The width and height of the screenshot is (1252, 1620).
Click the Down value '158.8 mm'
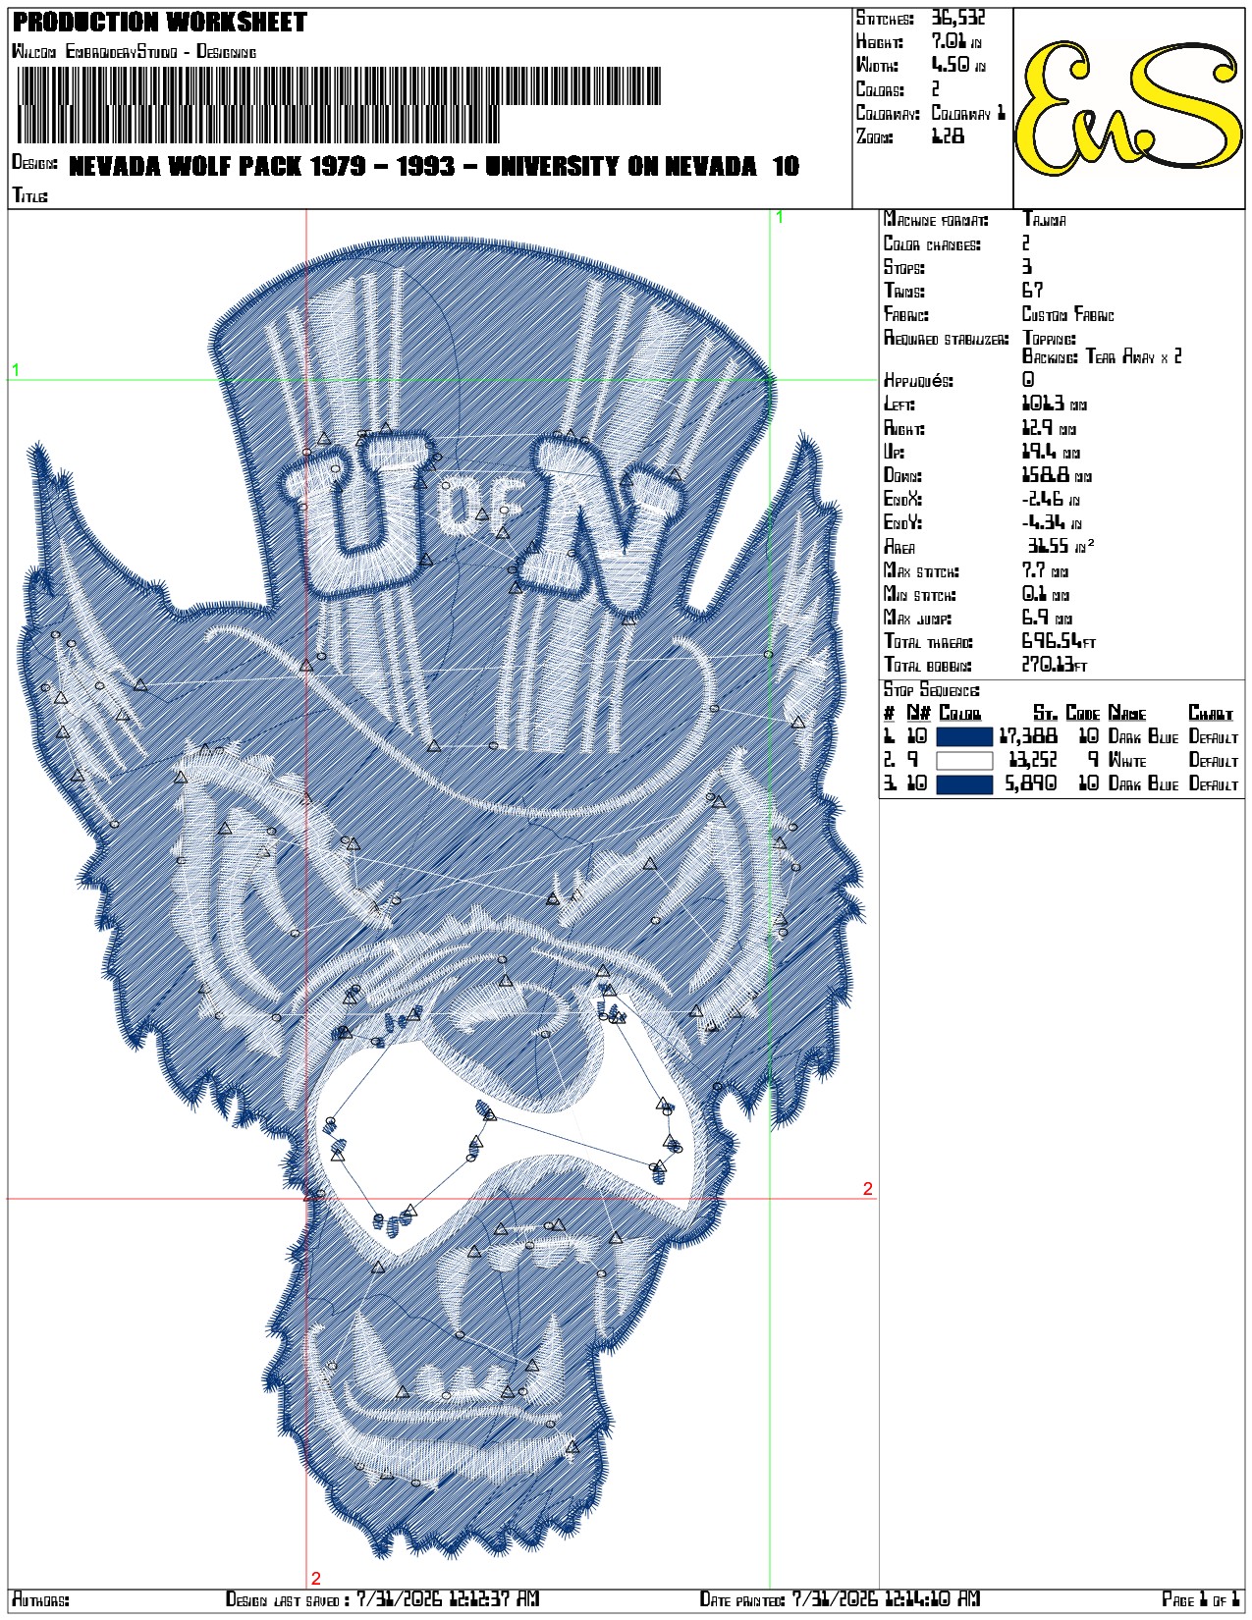pos(1057,475)
